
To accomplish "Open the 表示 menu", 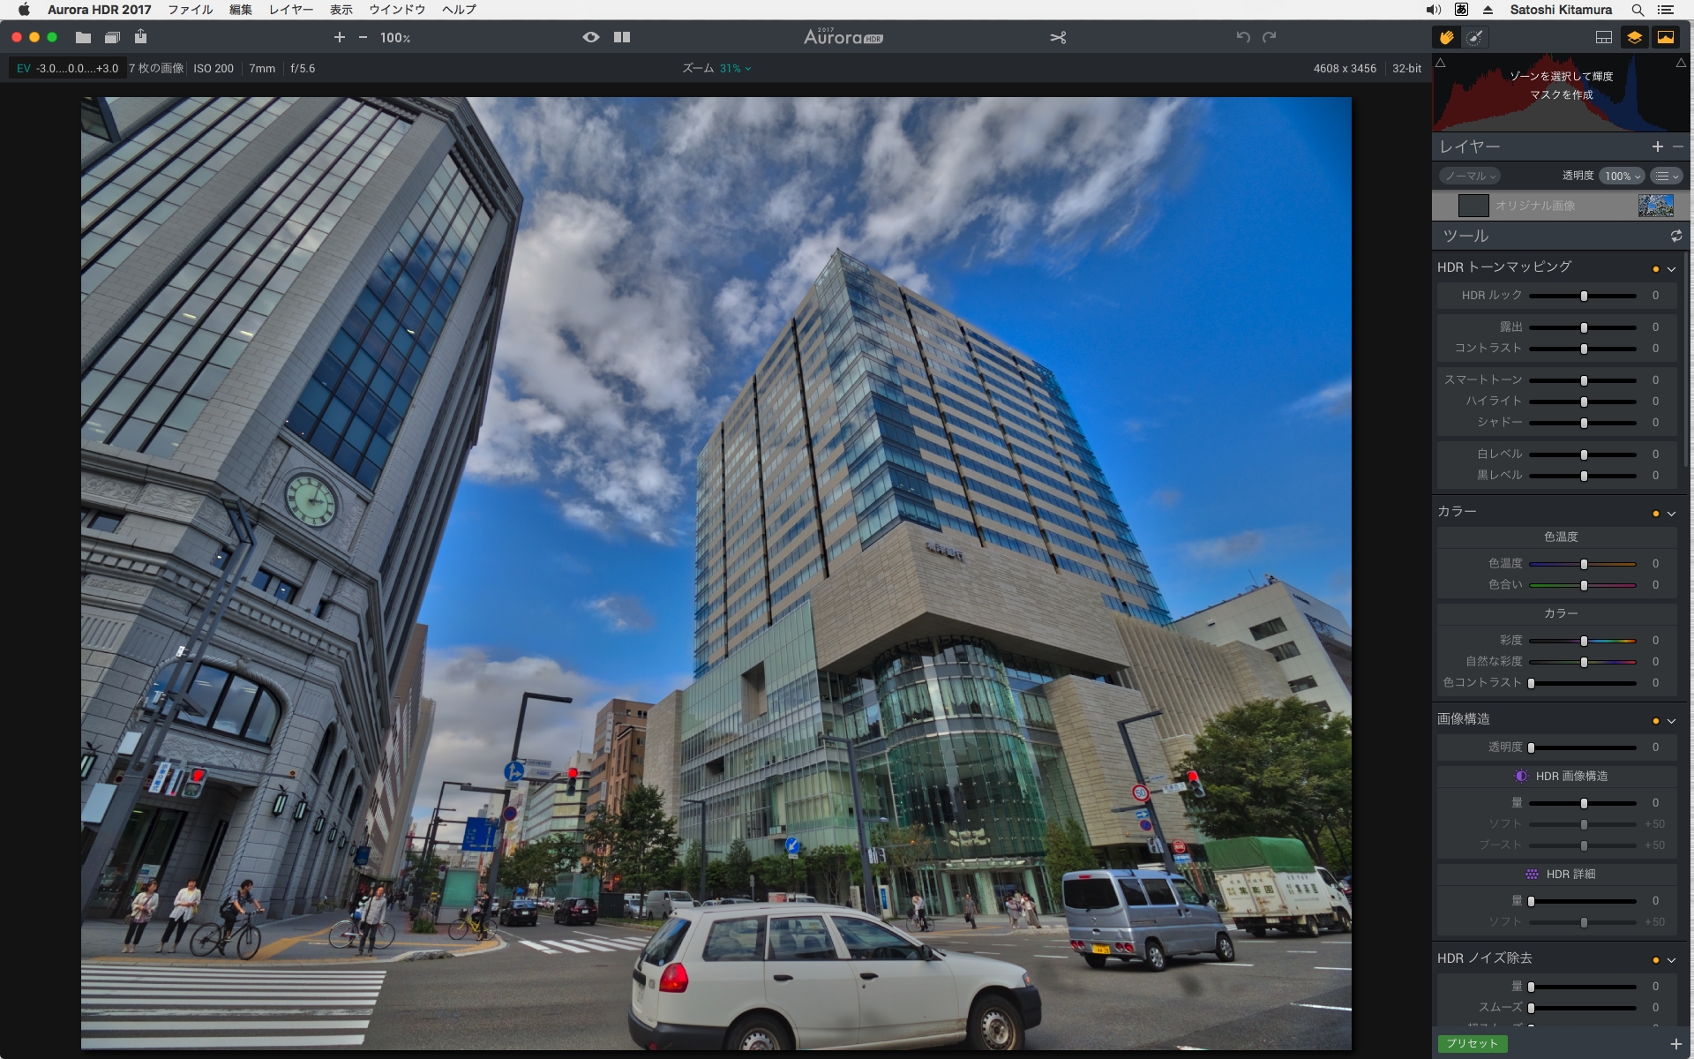I will pyautogui.click(x=341, y=10).
